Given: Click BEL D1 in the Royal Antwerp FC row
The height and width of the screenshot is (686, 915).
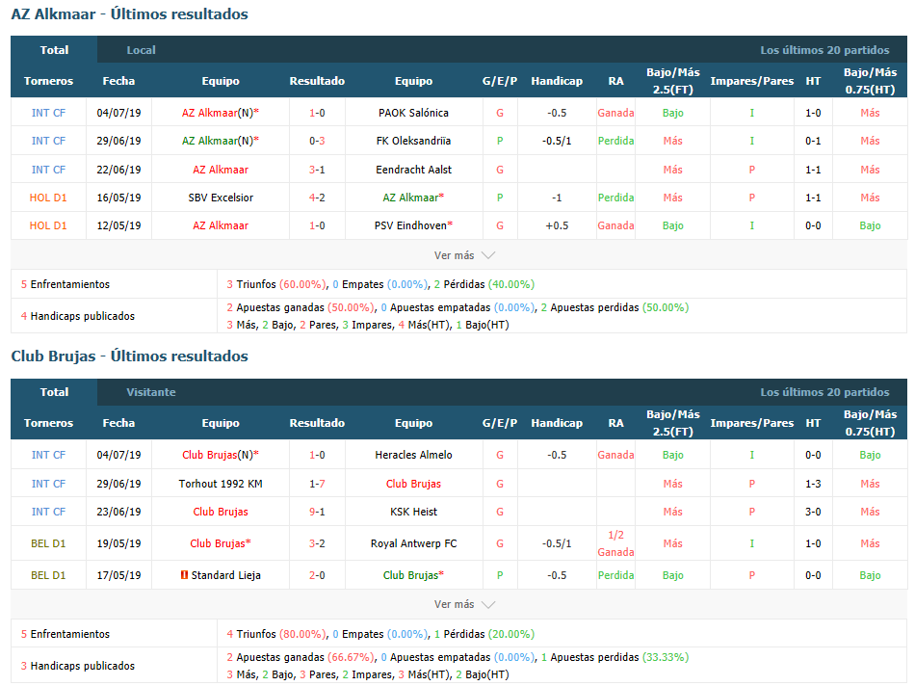Looking at the screenshot, I should point(48,543).
